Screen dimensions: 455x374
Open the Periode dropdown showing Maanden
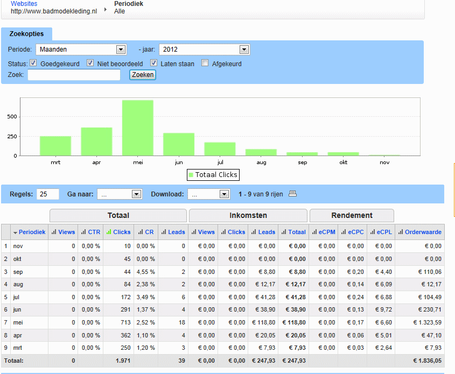[x=81, y=50]
